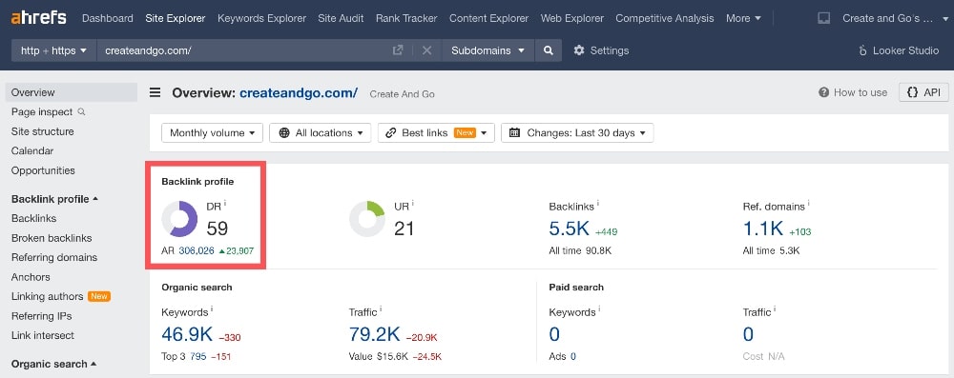Screen dimensions: 954x378
Task: Click the DR purple donut chart
Action: click(x=179, y=219)
